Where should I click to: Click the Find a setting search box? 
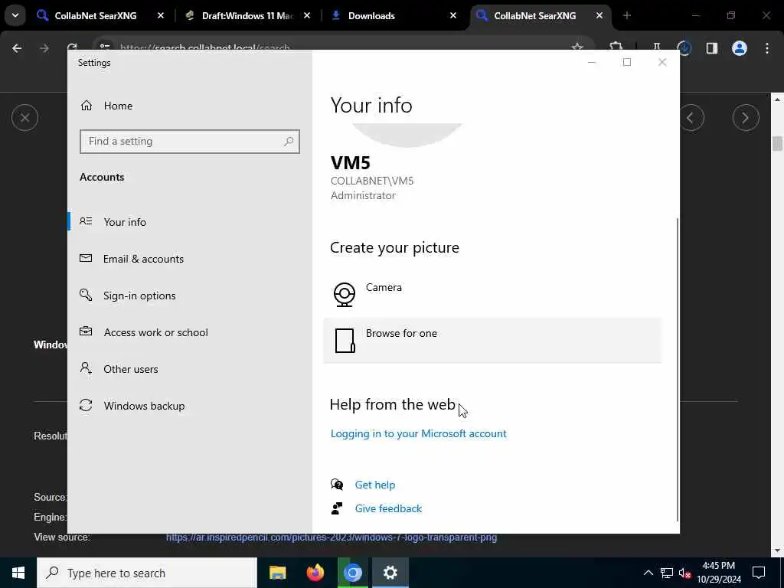coord(190,142)
